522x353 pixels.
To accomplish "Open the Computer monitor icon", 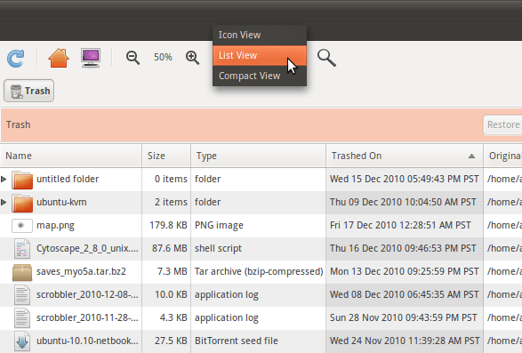I will coord(91,58).
